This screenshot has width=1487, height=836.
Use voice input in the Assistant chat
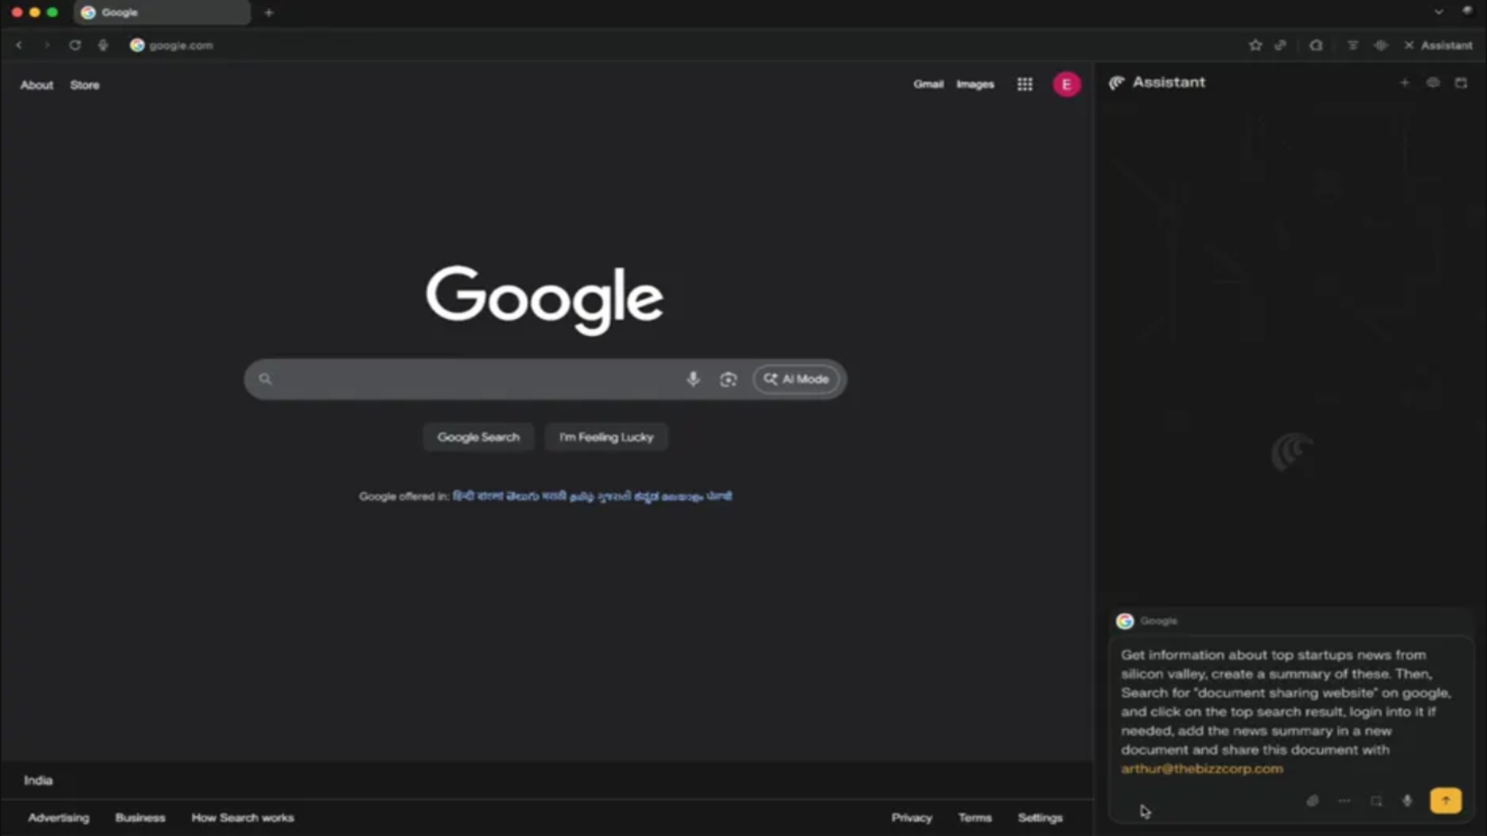click(1407, 801)
